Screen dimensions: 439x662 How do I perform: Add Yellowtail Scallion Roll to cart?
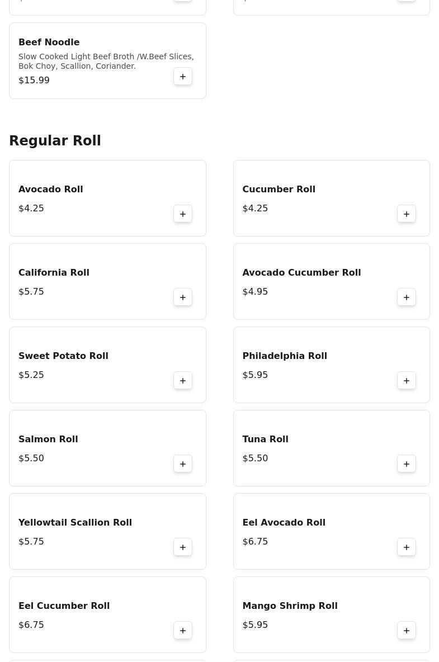[183, 547]
